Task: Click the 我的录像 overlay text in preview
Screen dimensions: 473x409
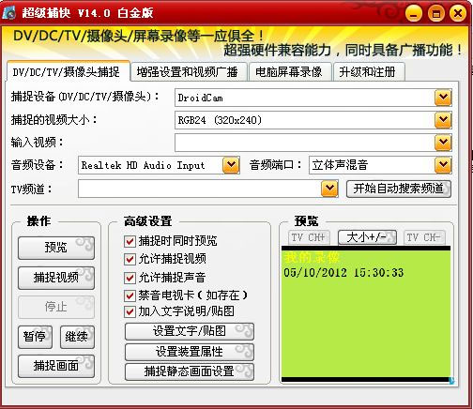Action: click(312, 258)
